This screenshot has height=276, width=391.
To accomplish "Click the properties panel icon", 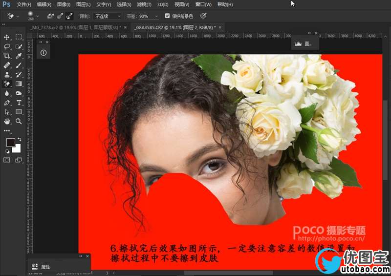I will [35, 267].
